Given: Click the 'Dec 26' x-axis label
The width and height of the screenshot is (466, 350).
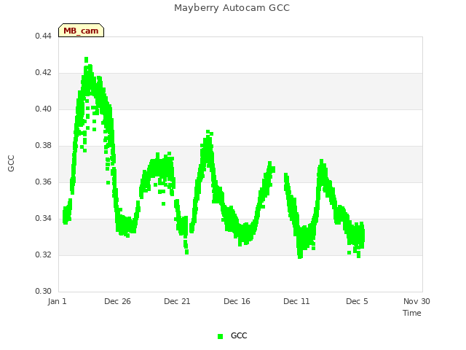Looking at the screenshot, I should 117,301.
